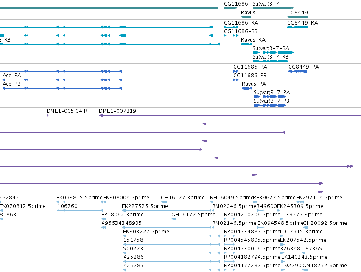The width and height of the screenshot is (361, 272).
Task: Click the Su(var)3-7-PA protein feature
Action: pyautogui.click(x=270, y=97)
